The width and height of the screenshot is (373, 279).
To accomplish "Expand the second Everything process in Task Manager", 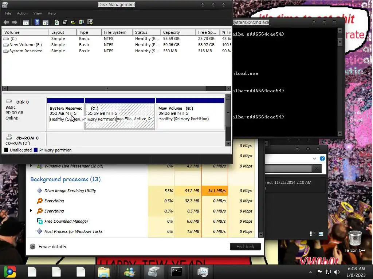I will (31, 211).
